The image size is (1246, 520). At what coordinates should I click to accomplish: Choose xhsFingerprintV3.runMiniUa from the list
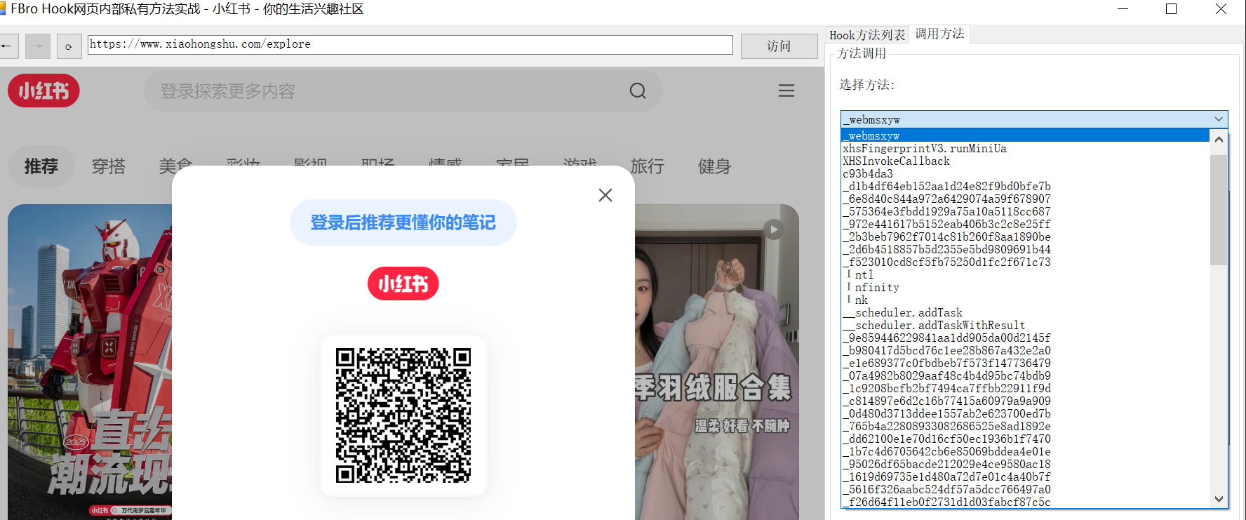point(1026,148)
